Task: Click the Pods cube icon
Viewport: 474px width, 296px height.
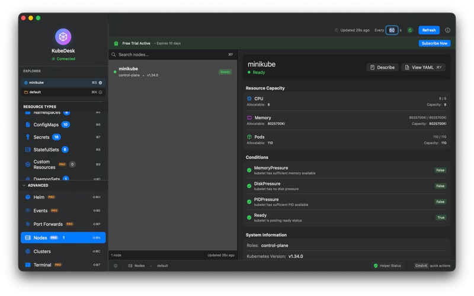Action: pos(249,137)
